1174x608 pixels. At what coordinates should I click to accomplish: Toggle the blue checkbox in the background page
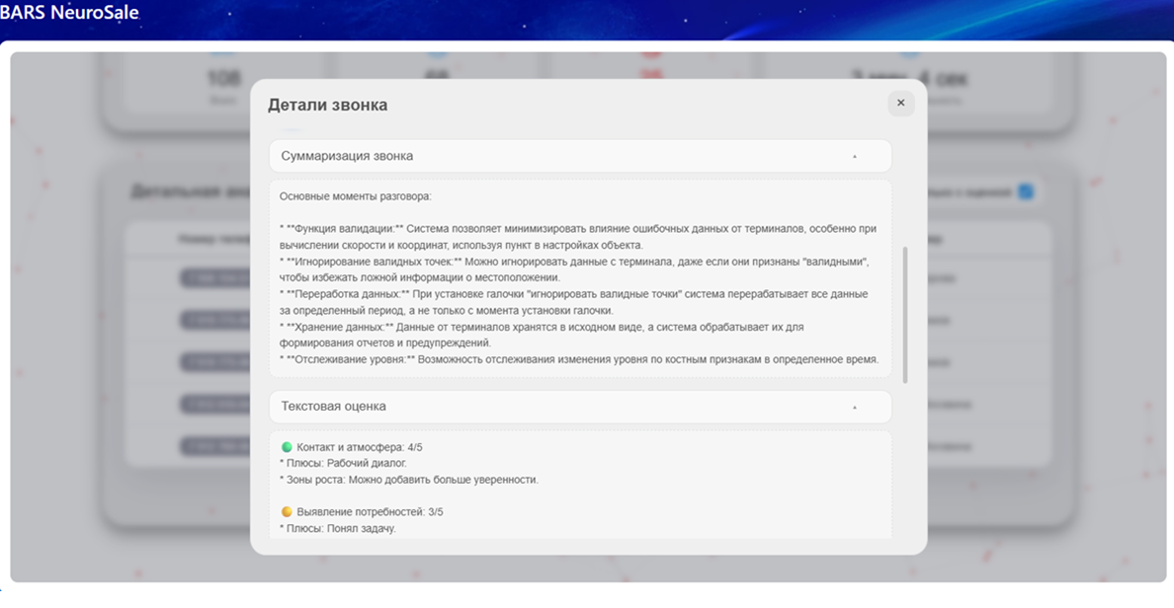1026,192
